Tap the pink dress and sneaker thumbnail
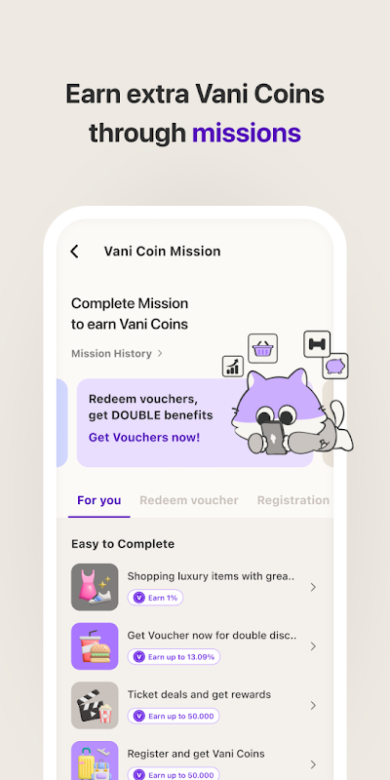The image size is (390, 780). pyautogui.click(x=95, y=587)
